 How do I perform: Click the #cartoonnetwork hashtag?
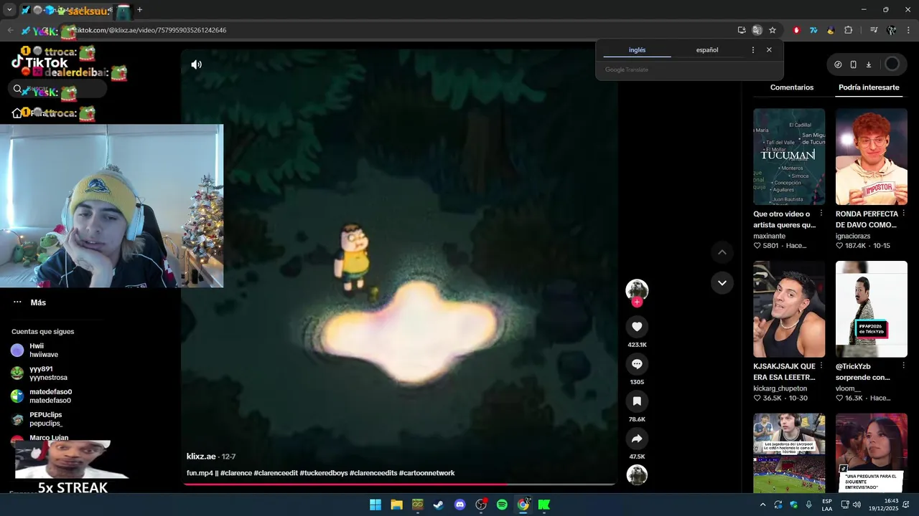pyautogui.click(x=426, y=473)
